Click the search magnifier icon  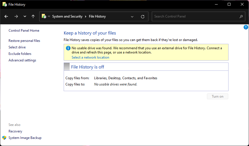(241, 16)
